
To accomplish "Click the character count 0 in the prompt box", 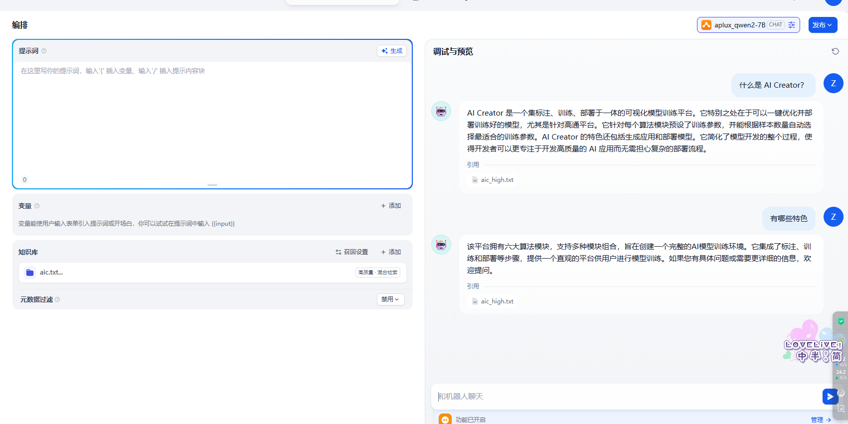I will 25,180.
